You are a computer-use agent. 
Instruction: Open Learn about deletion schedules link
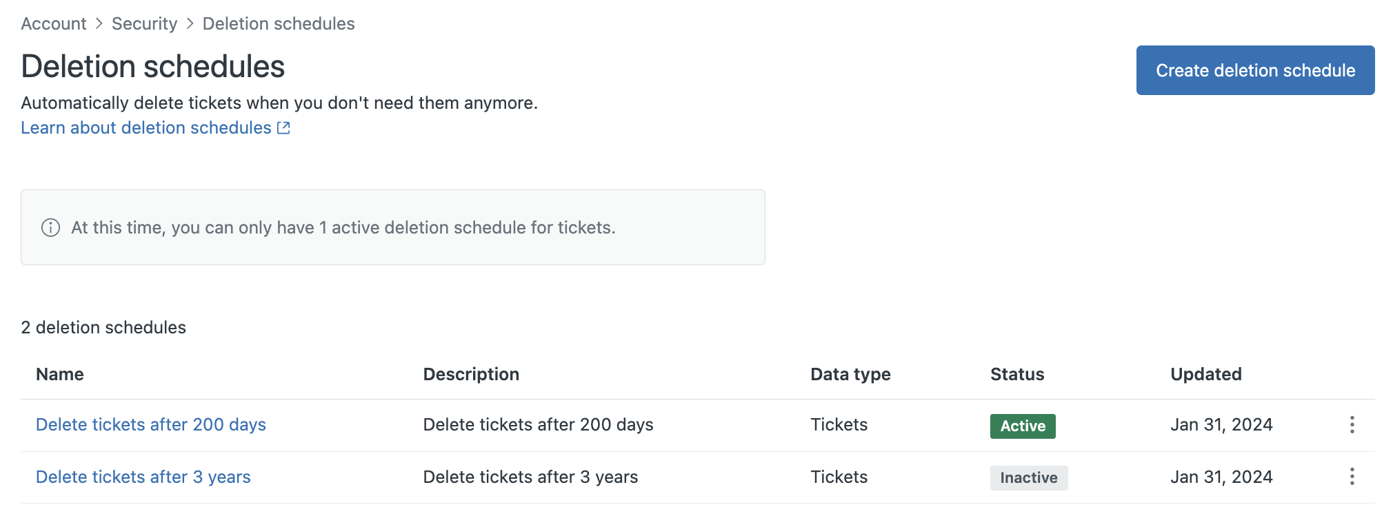coord(146,128)
